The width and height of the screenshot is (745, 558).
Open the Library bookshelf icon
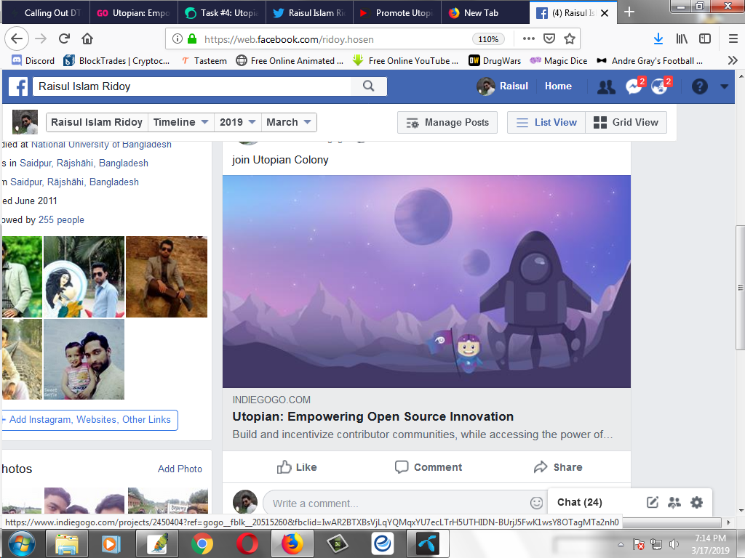point(682,39)
